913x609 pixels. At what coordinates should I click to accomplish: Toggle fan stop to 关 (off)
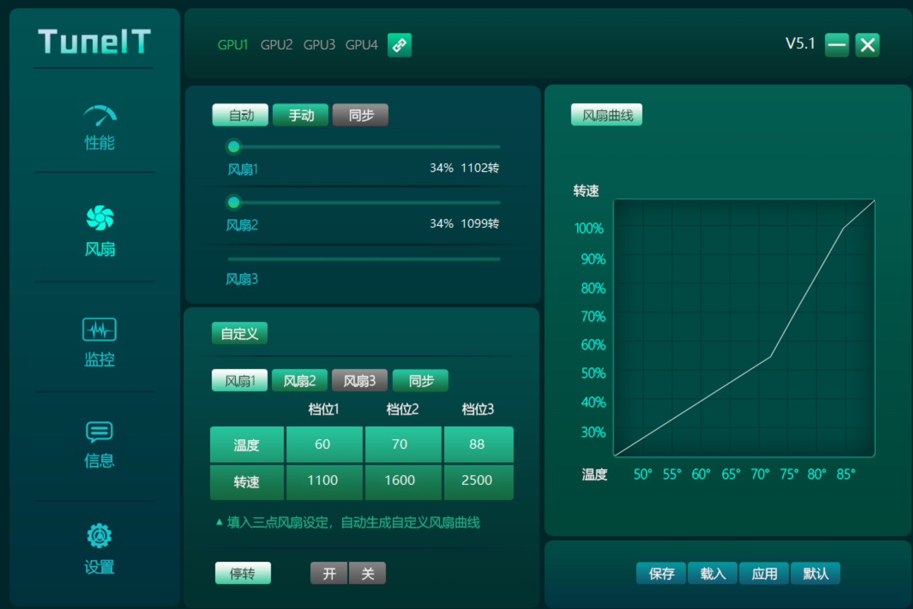point(368,573)
